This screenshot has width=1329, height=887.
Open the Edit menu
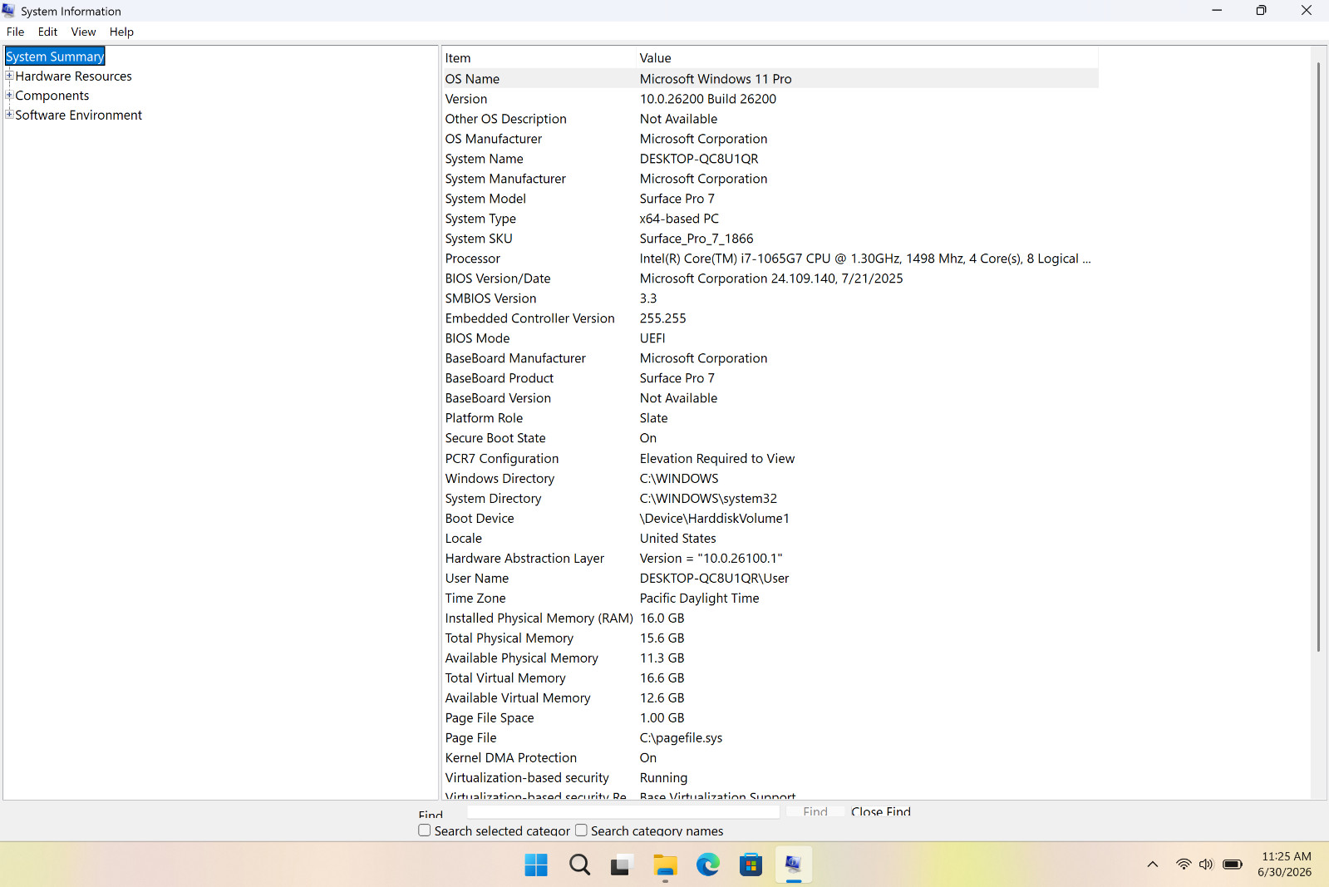(47, 32)
